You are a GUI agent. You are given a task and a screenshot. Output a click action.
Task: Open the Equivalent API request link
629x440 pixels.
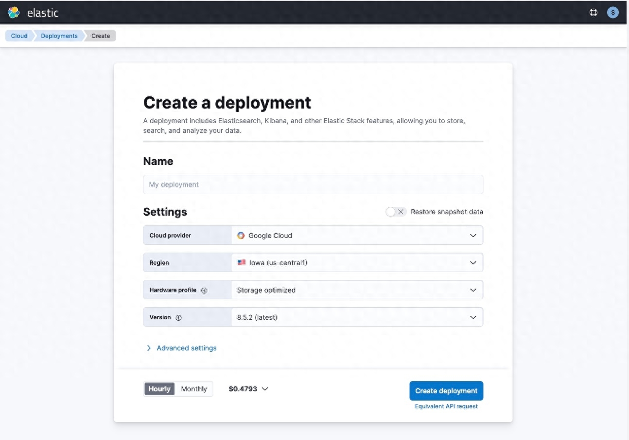click(446, 406)
